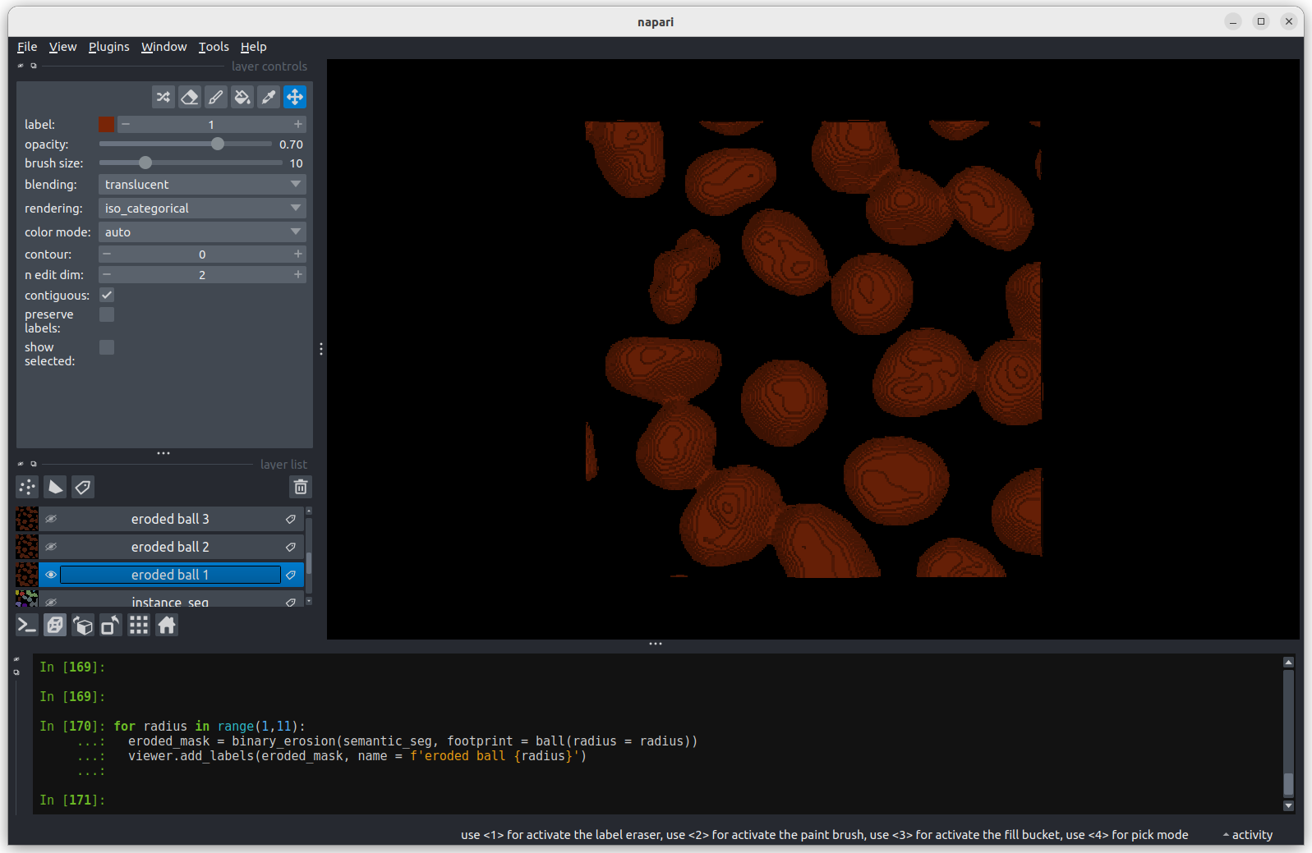This screenshot has width=1312, height=853.
Task: Open the blending dropdown (translucent)
Action: pos(202,185)
